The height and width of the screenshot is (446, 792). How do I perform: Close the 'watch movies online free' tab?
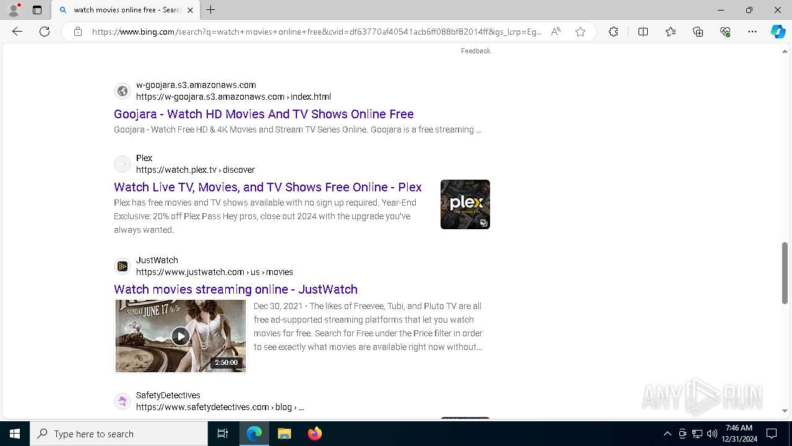(x=191, y=10)
